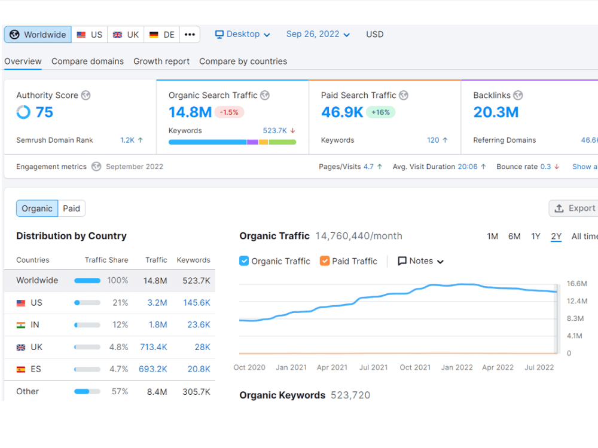Image resolution: width=598 pixels, height=448 pixels.
Task: Click the UK flag in country table
Action: coord(21,347)
